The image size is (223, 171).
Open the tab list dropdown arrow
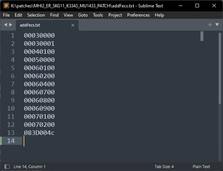[x=217, y=25]
